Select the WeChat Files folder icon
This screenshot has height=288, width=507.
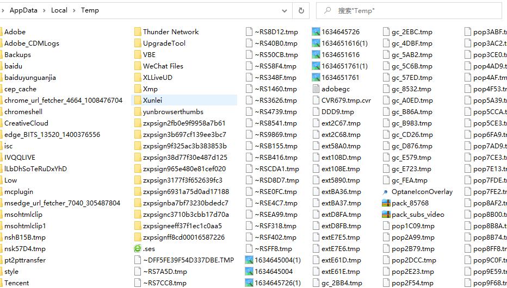138,66
